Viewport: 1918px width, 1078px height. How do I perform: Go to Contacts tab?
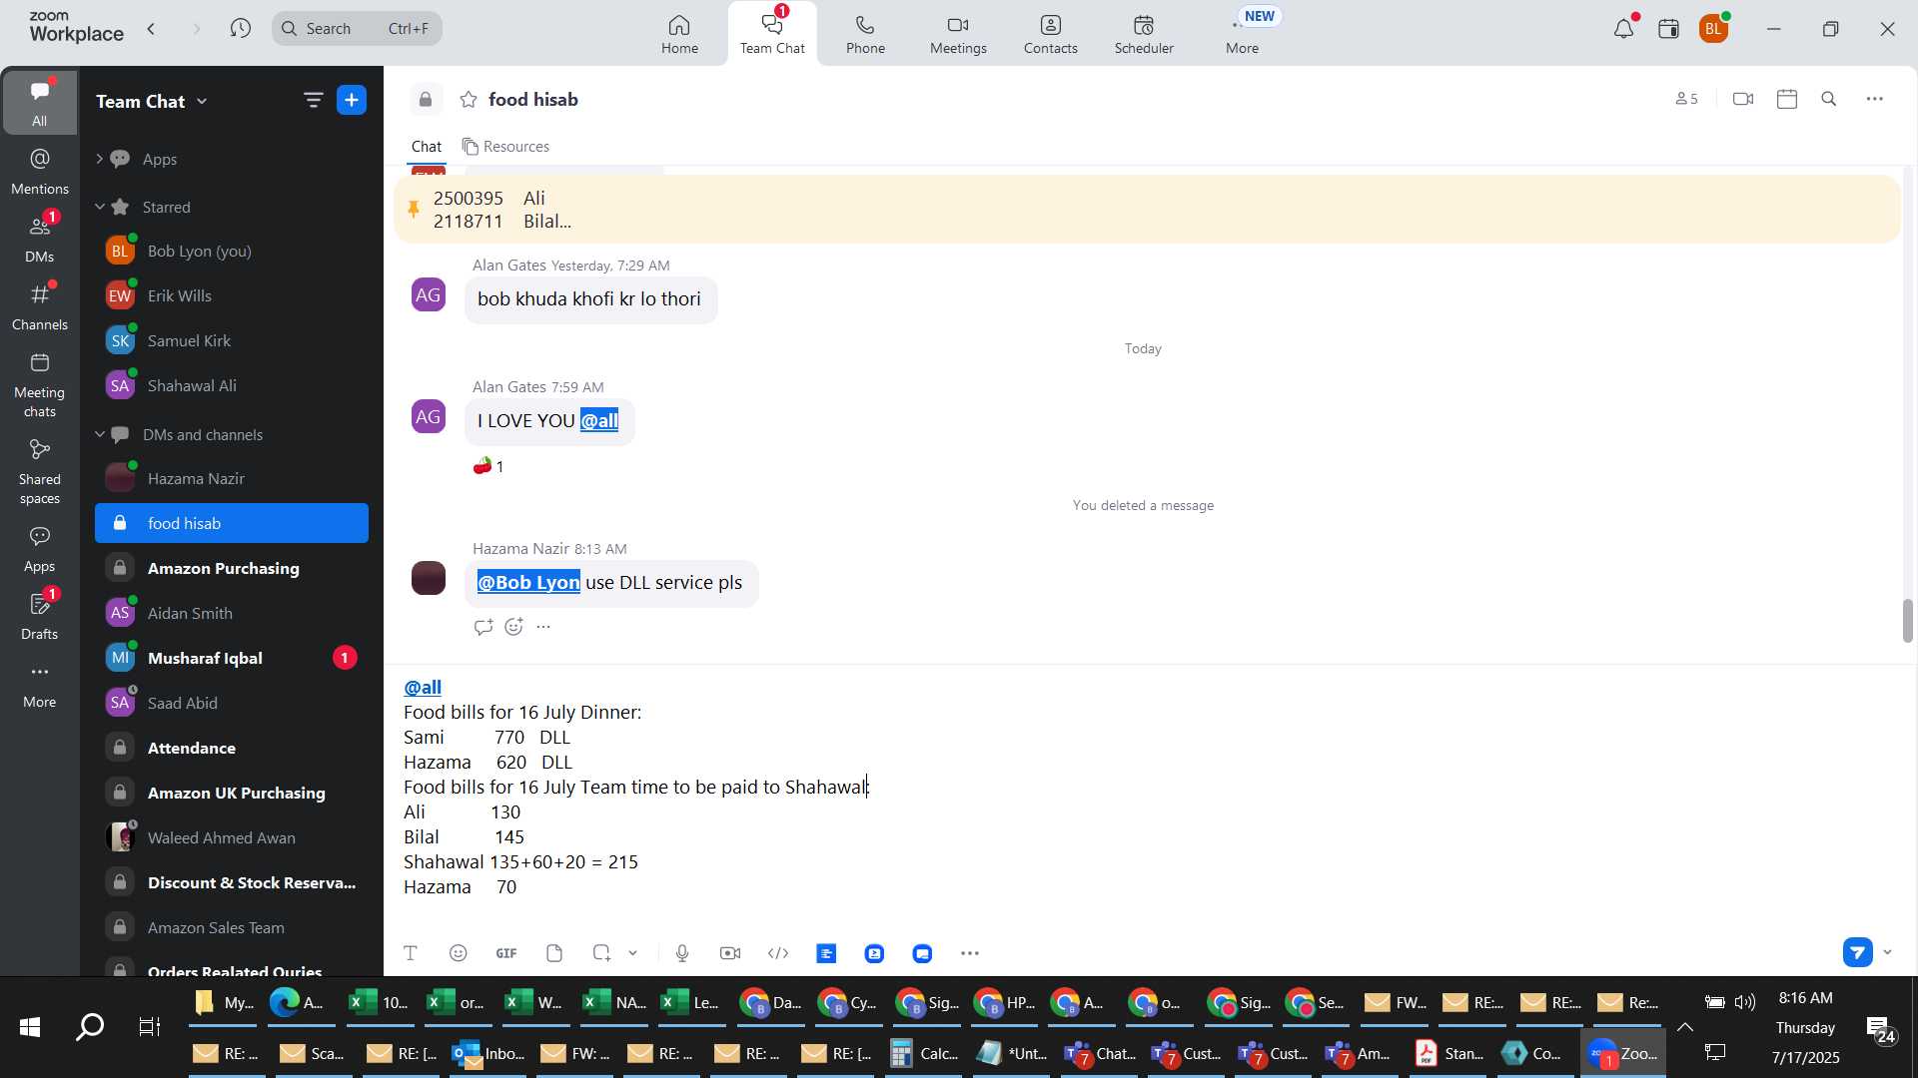1050,34
